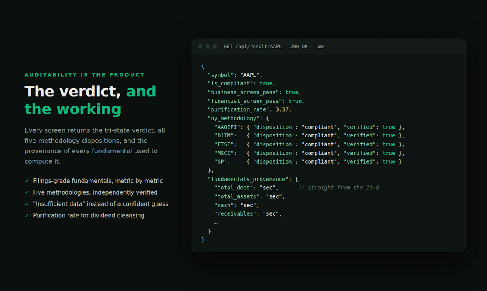The height and width of the screenshot is (291, 487).
Task: Click the "symbol": "AAPL" line
Action: pyautogui.click(x=235, y=75)
